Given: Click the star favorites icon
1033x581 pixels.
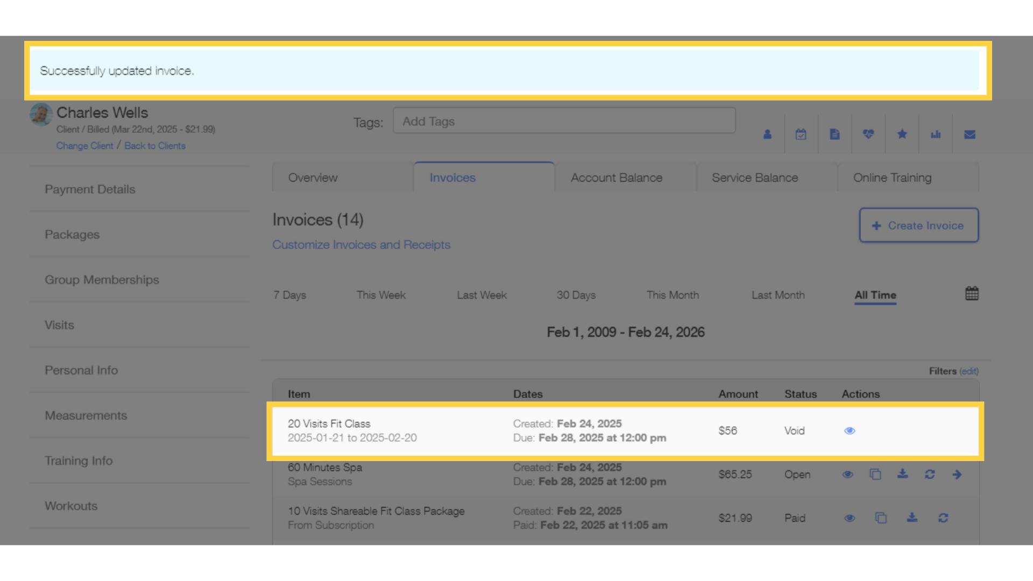Looking at the screenshot, I should [902, 134].
